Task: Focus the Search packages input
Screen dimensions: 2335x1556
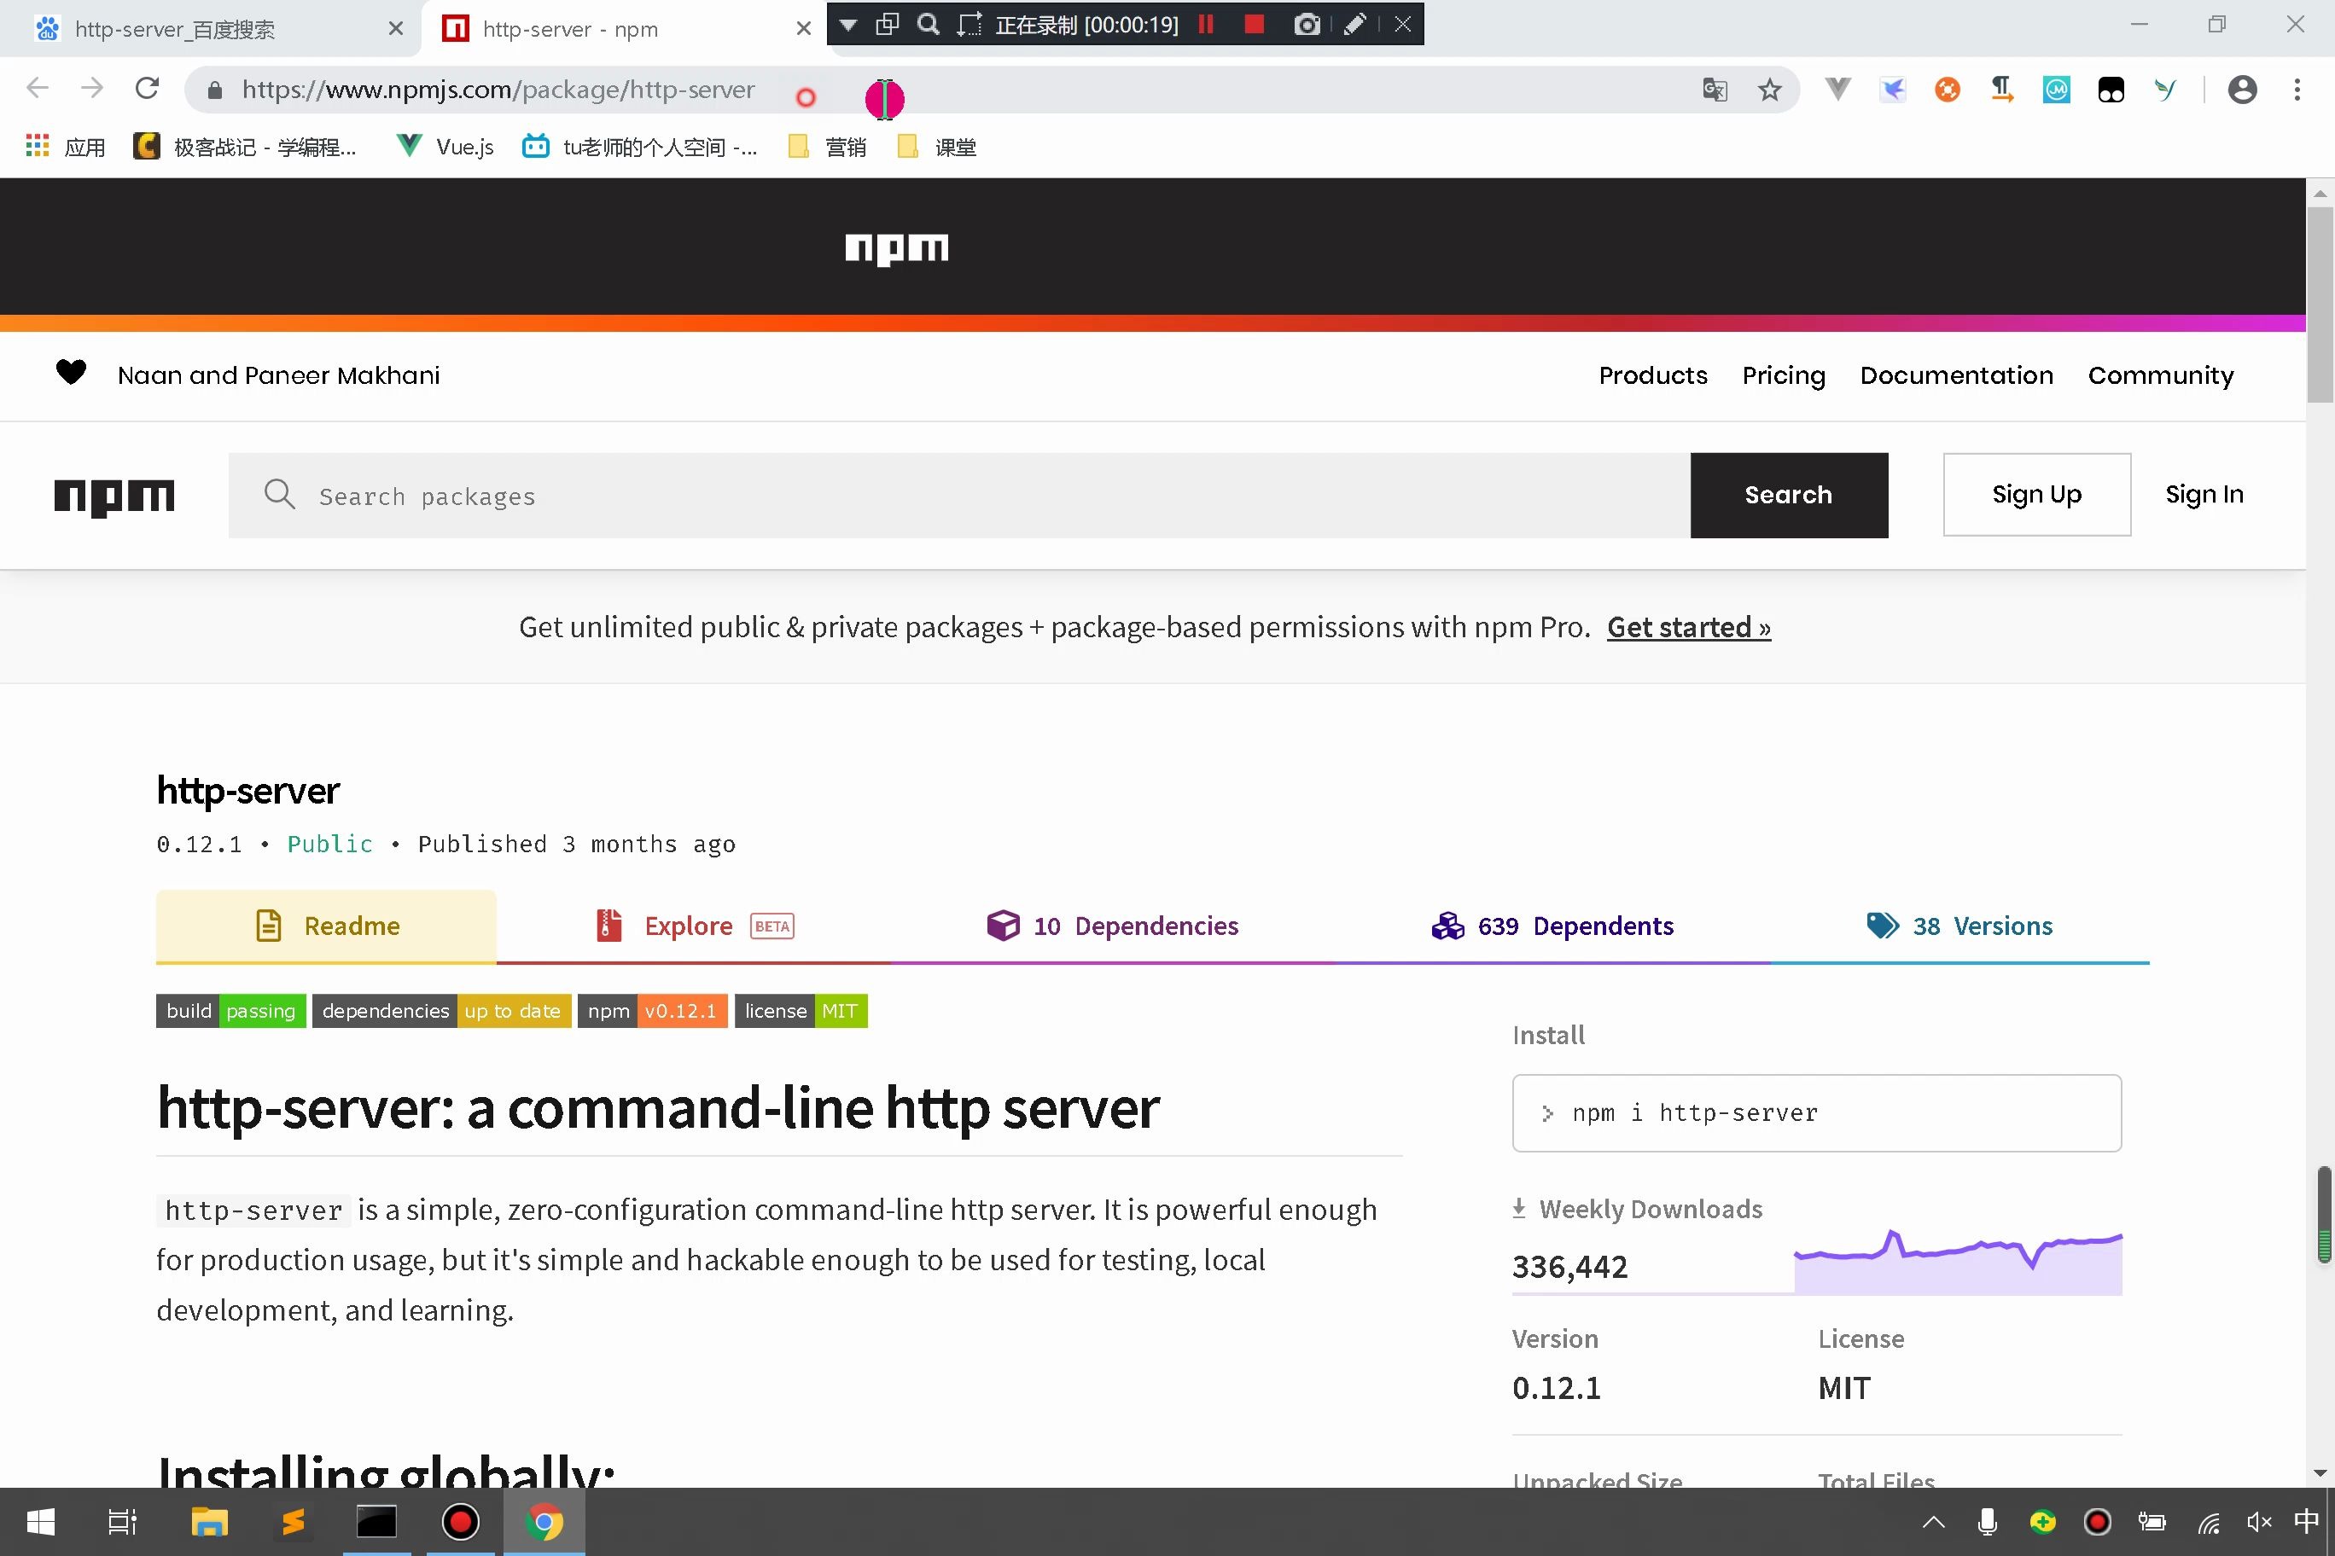Action: (x=959, y=495)
